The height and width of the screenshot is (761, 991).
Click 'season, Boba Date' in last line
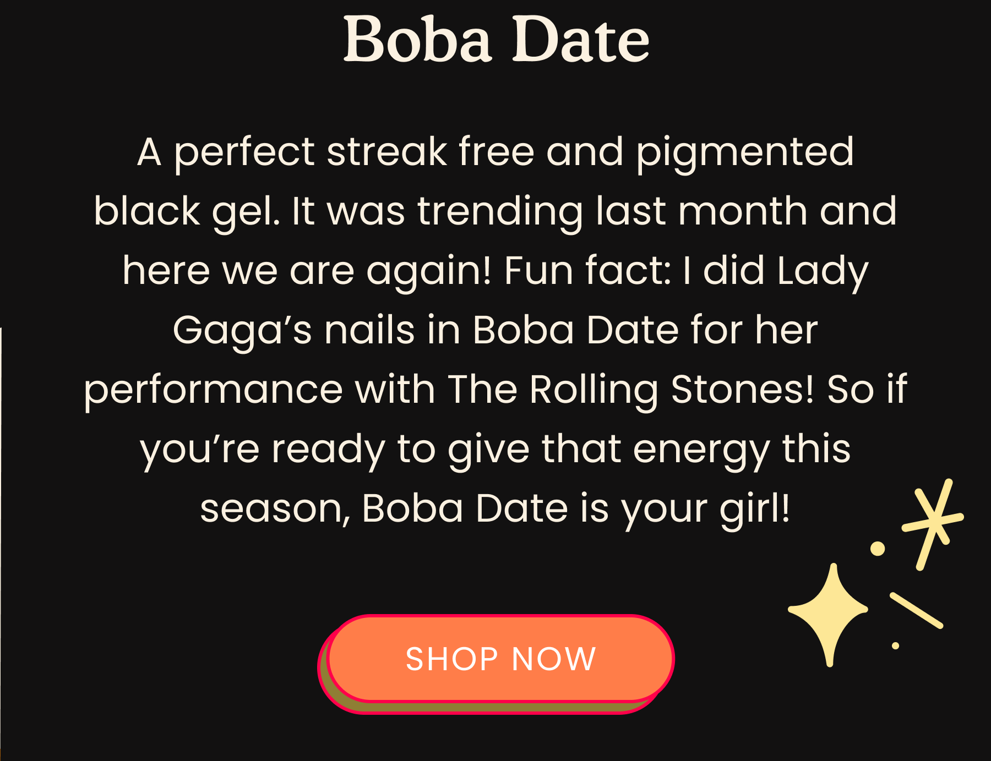point(384,509)
